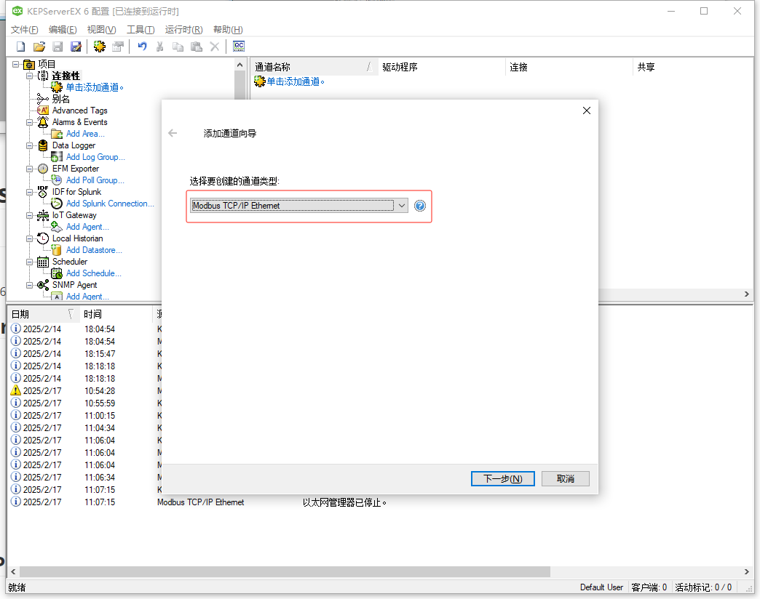This screenshot has height=599, width=760.
Task: Click the New Device toolbar icon
Action: click(x=118, y=47)
